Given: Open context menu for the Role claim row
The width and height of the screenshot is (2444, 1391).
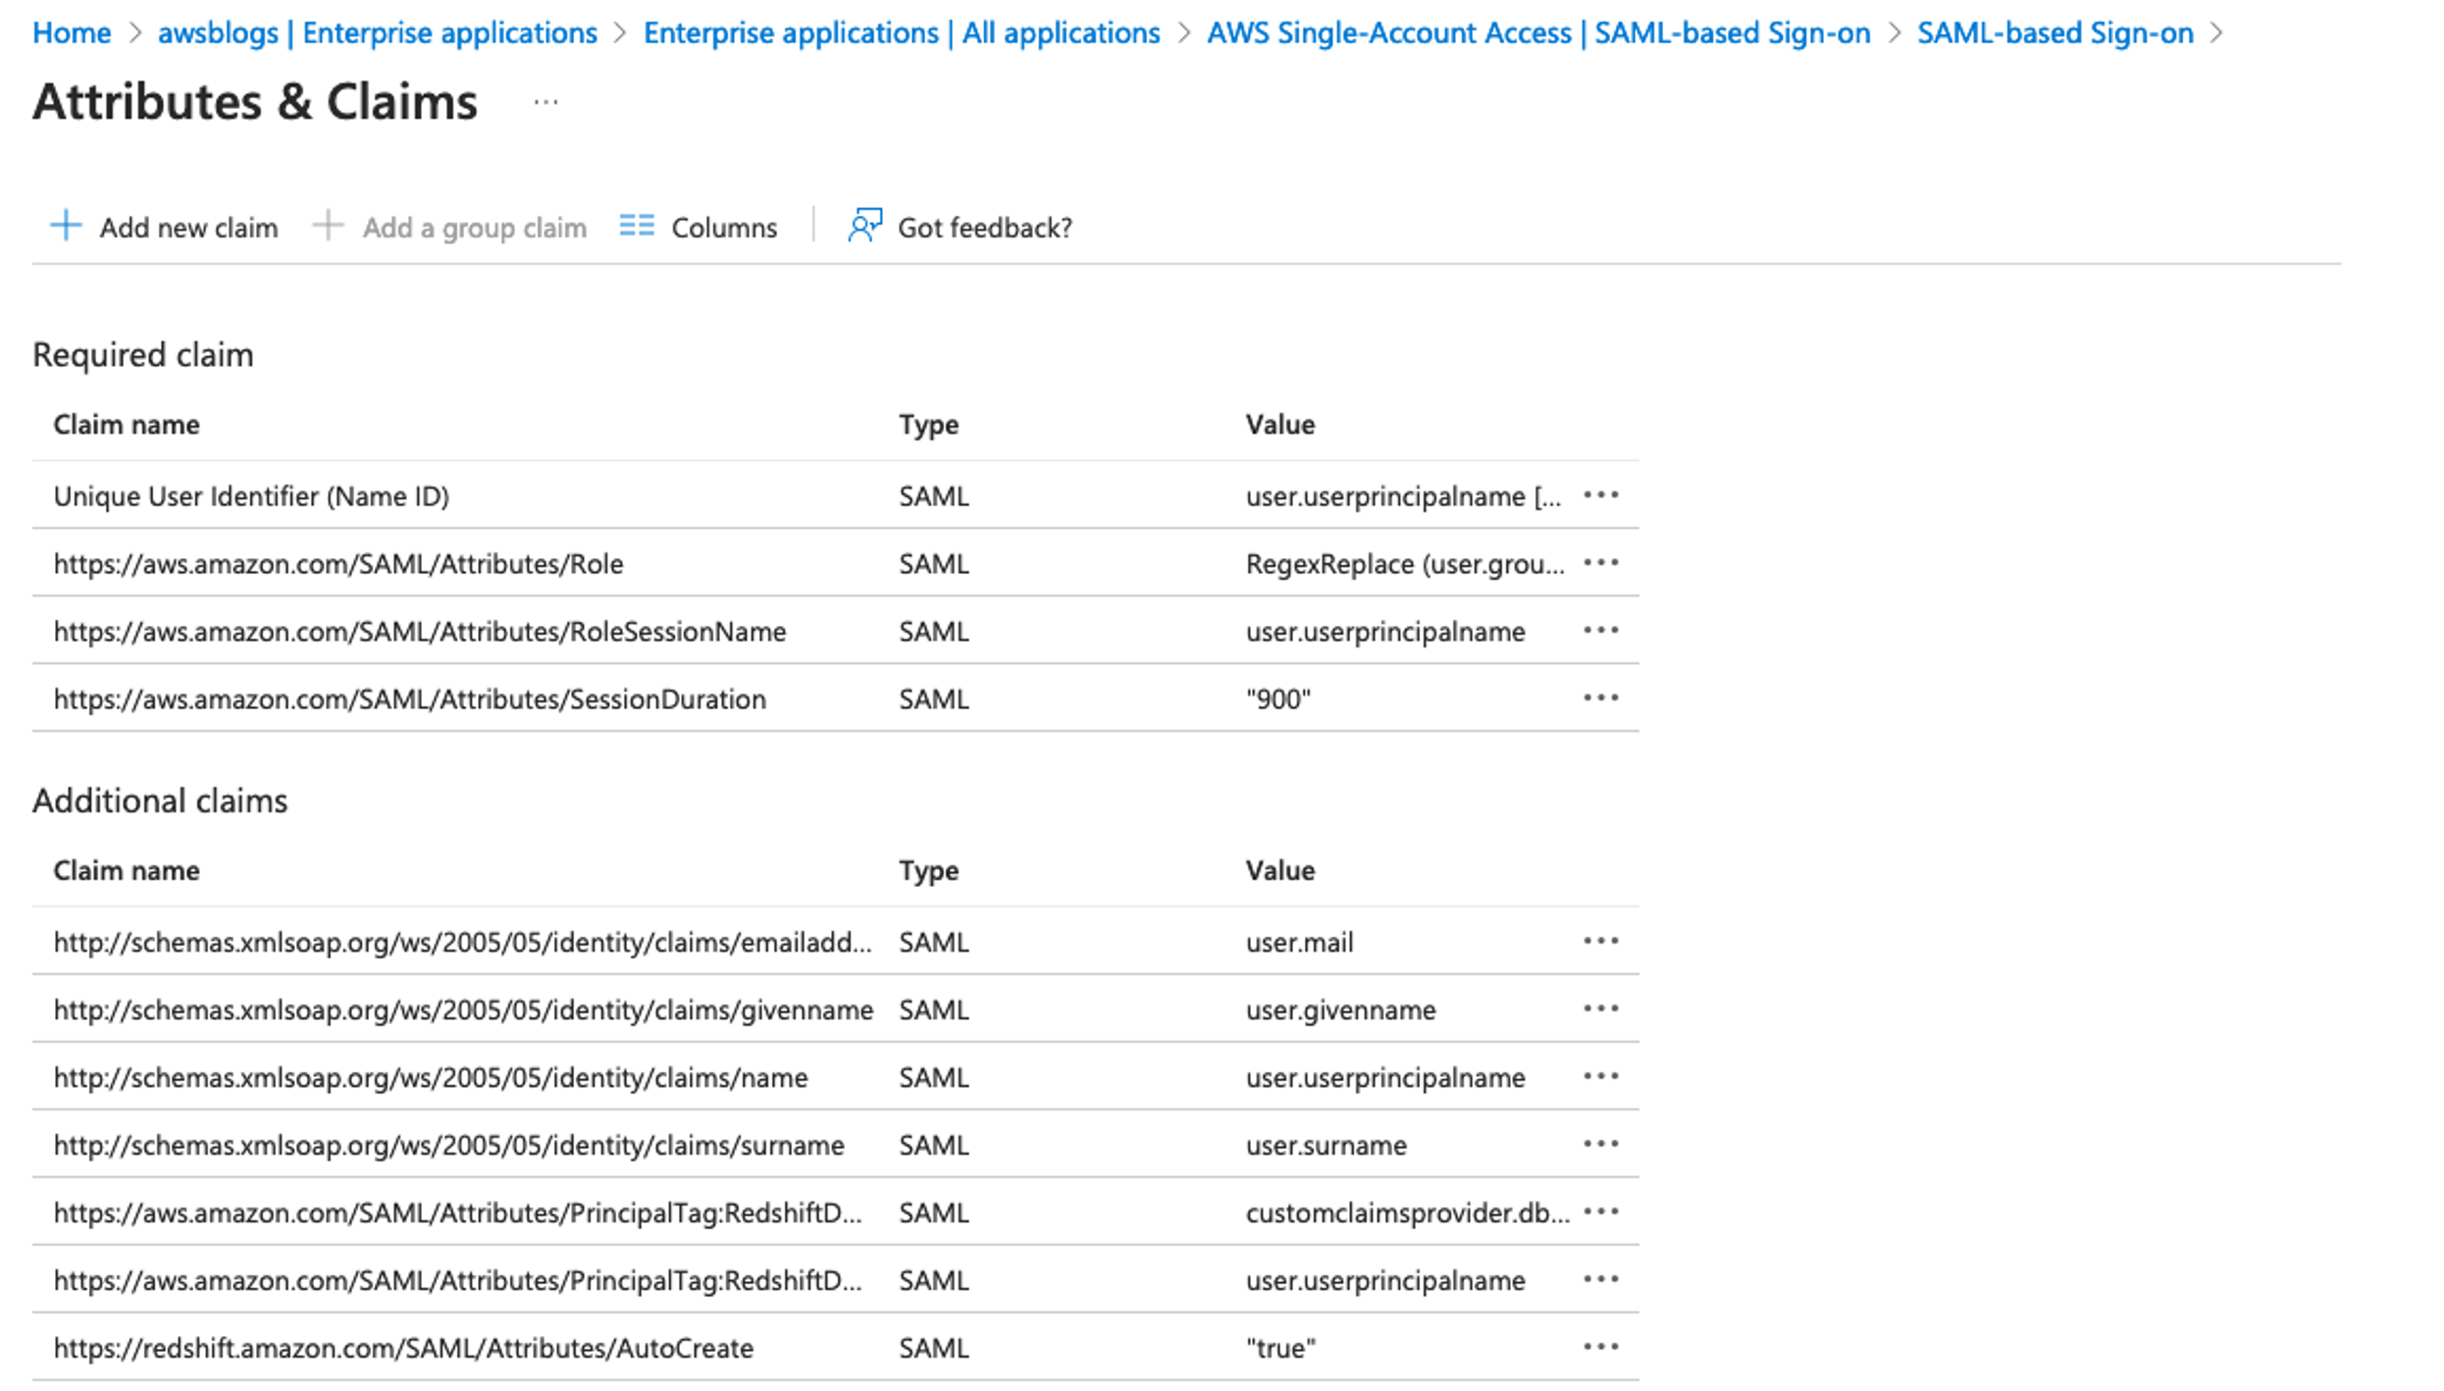Looking at the screenshot, I should point(1600,563).
